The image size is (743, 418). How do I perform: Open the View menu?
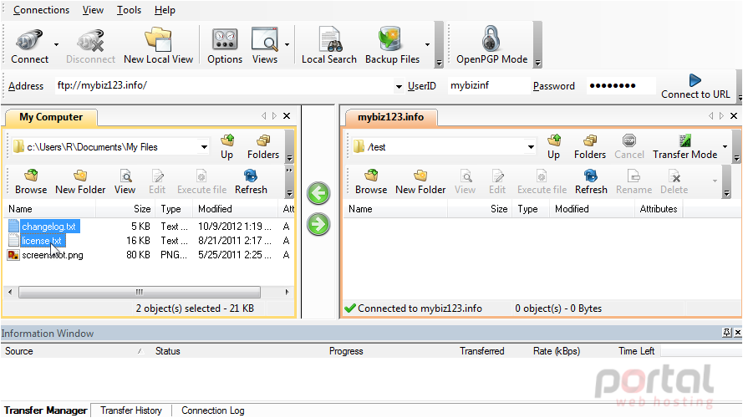93,10
